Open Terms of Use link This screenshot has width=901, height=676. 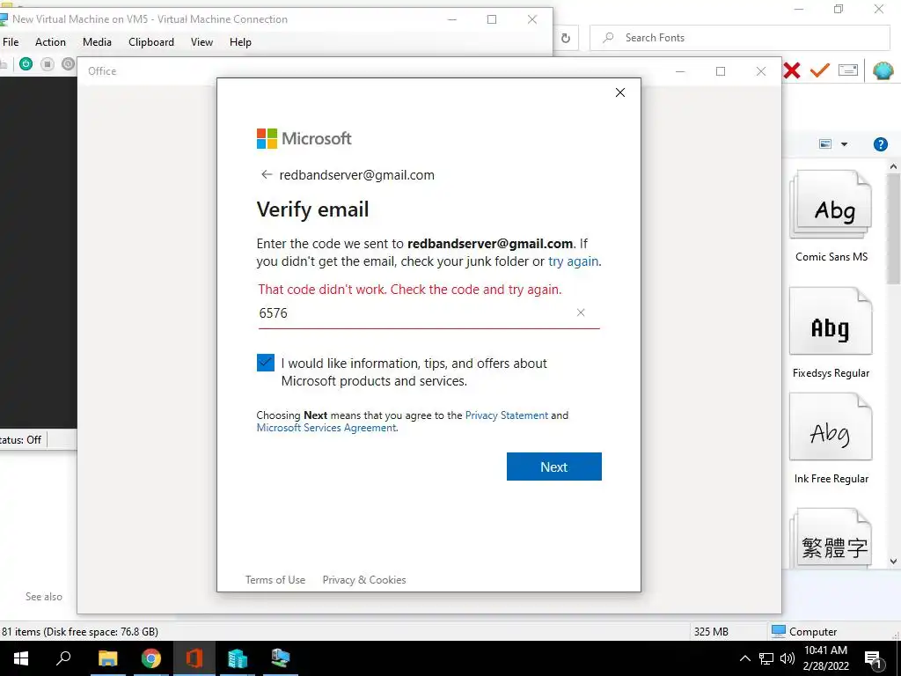point(275,580)
